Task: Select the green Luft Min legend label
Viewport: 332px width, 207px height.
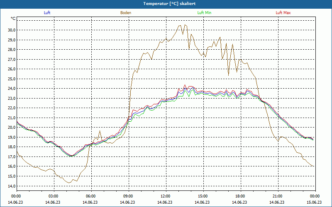Action: click(204, 13)
